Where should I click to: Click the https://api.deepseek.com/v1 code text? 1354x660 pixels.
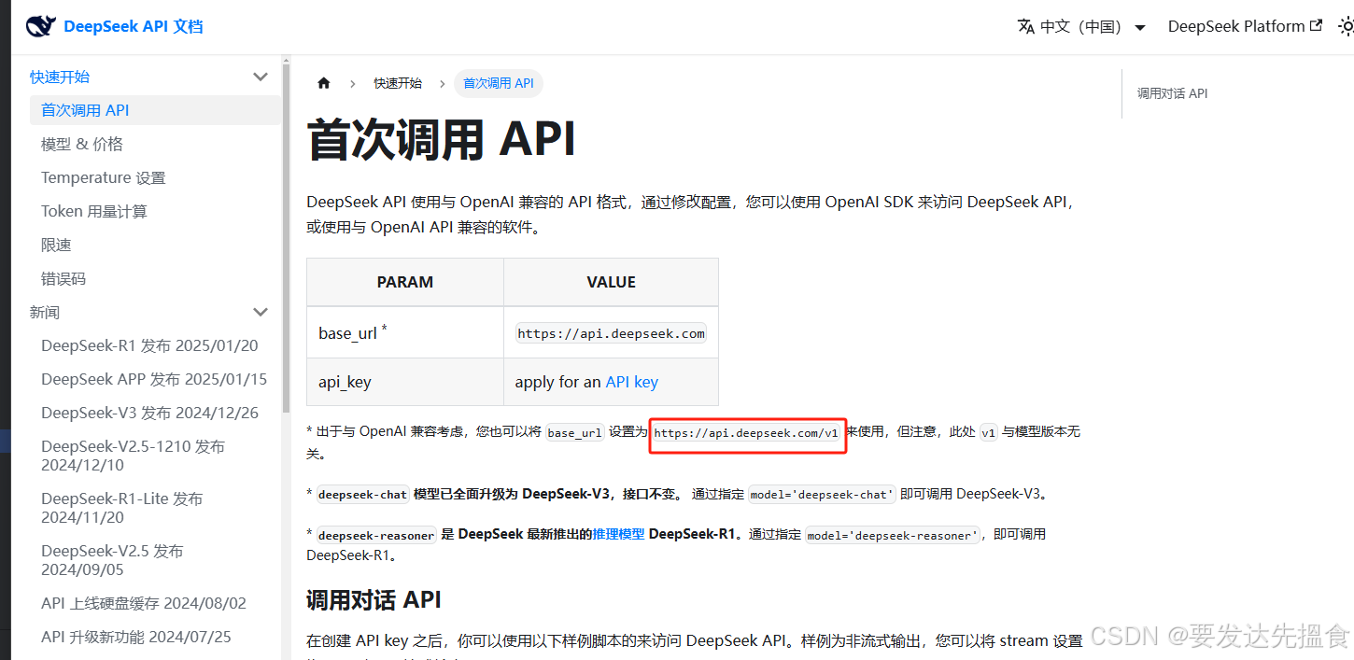coord(746,433)
